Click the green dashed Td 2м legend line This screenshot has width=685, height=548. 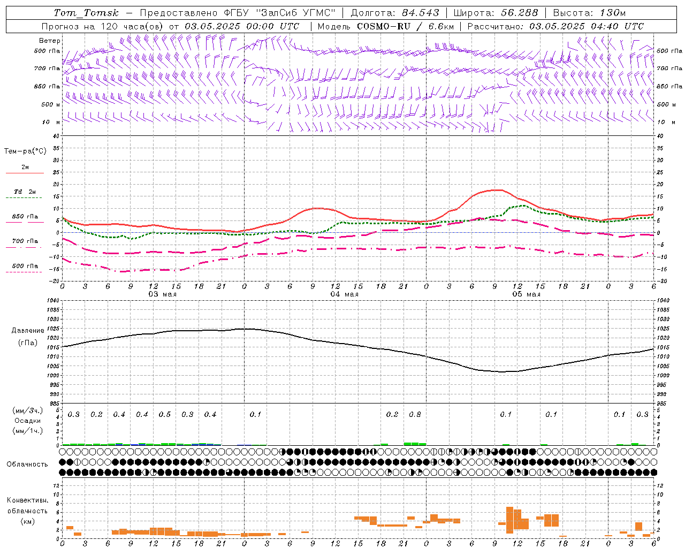pyautogui.click(x=24, y=197)
